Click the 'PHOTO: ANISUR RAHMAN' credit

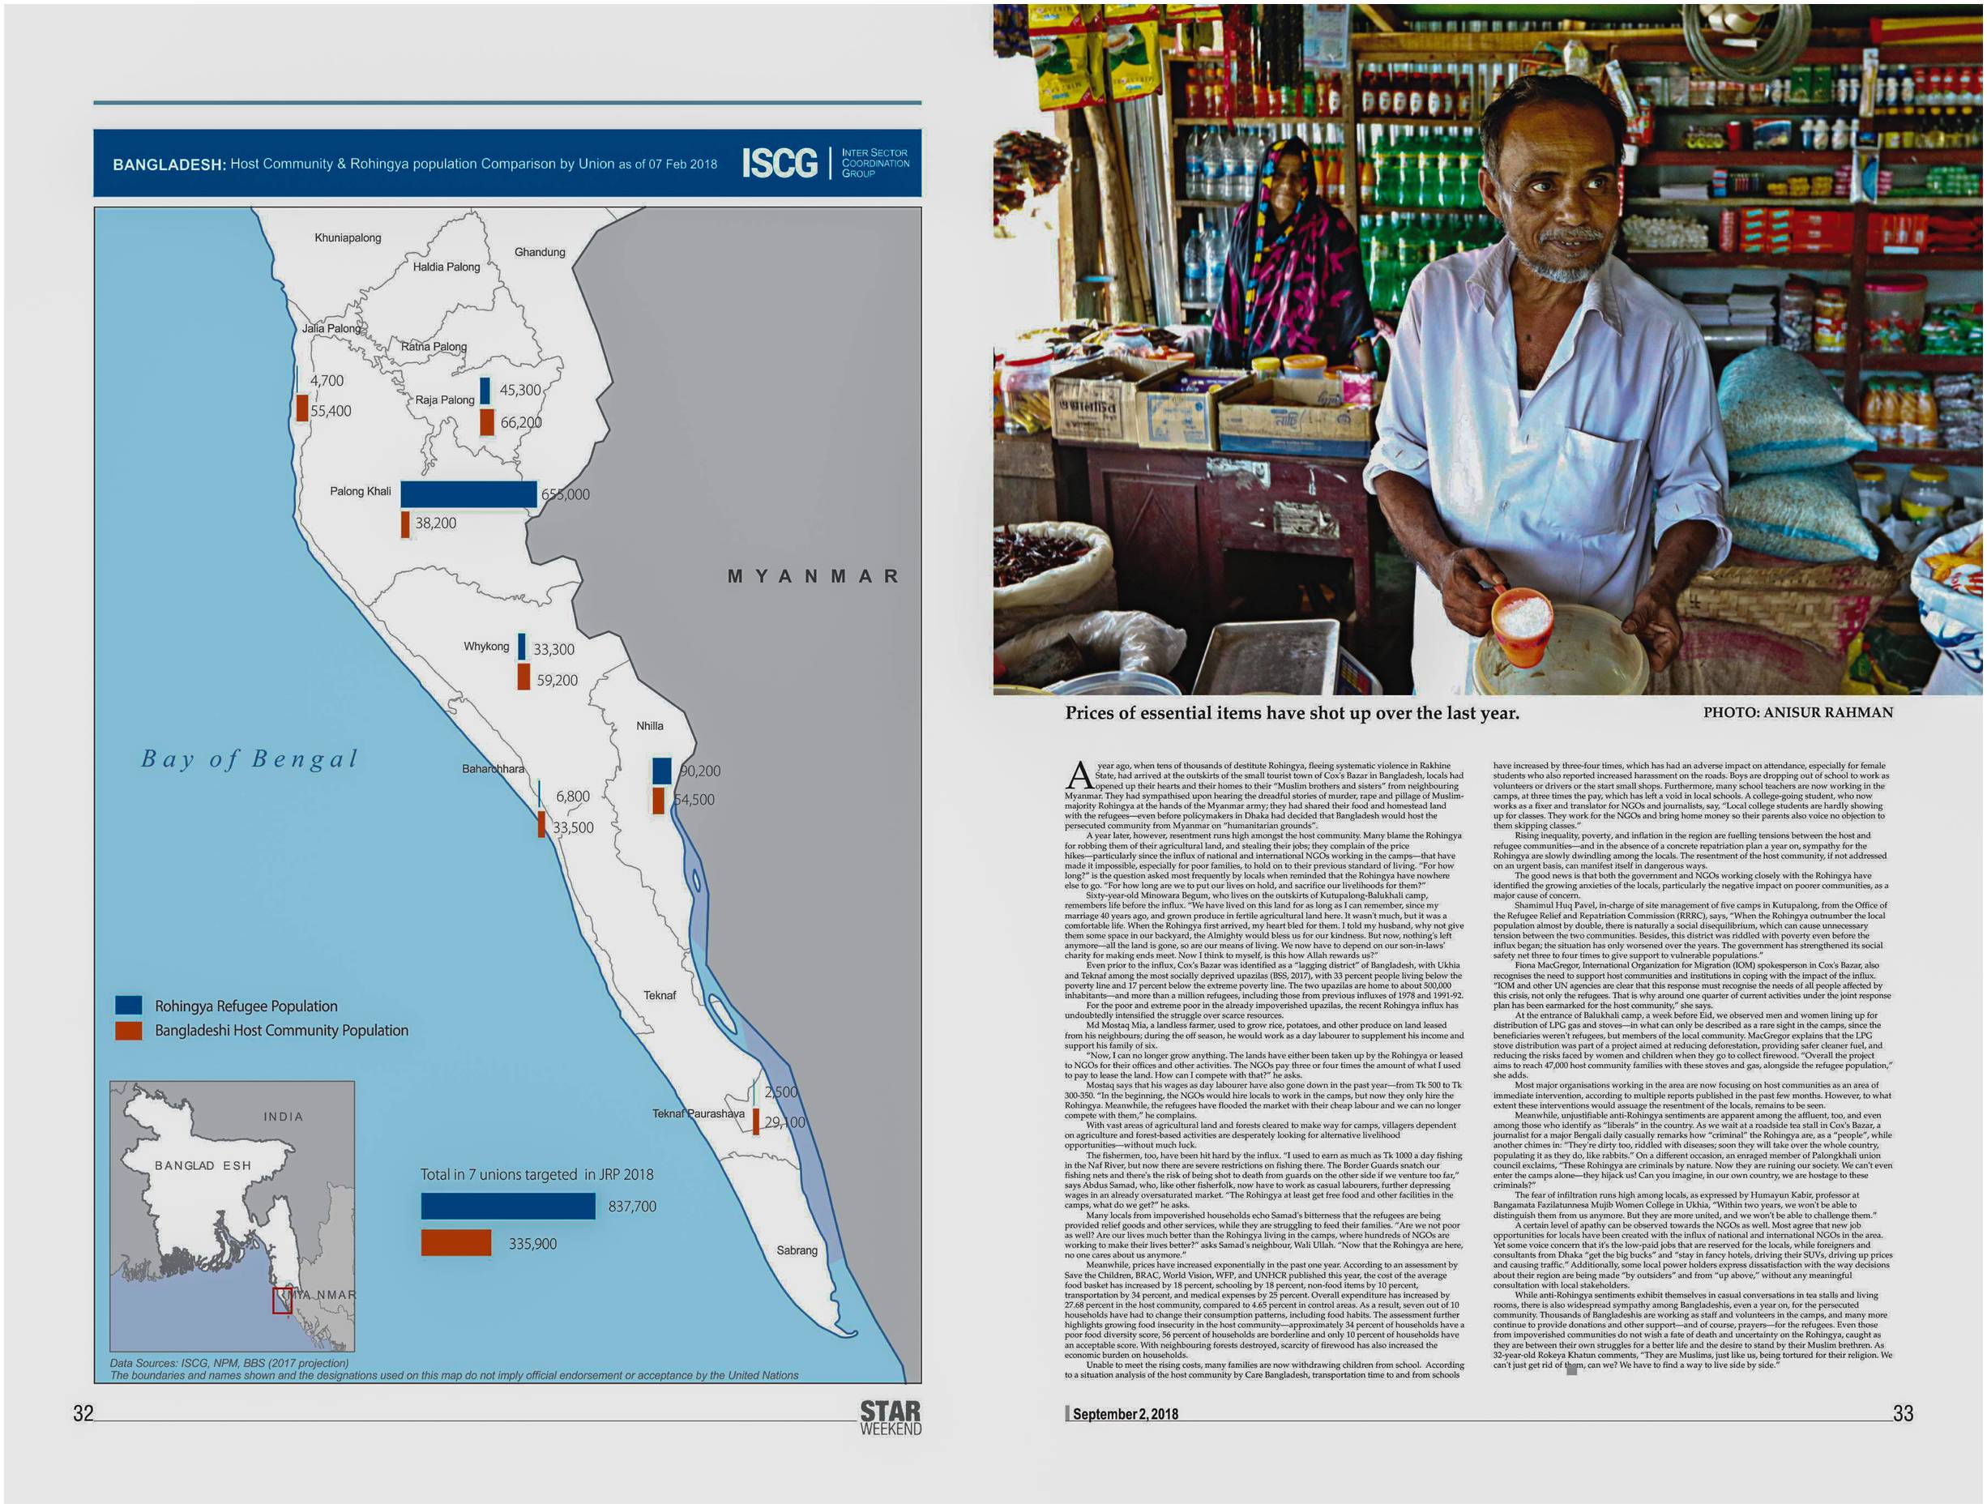click(1797, 712)
